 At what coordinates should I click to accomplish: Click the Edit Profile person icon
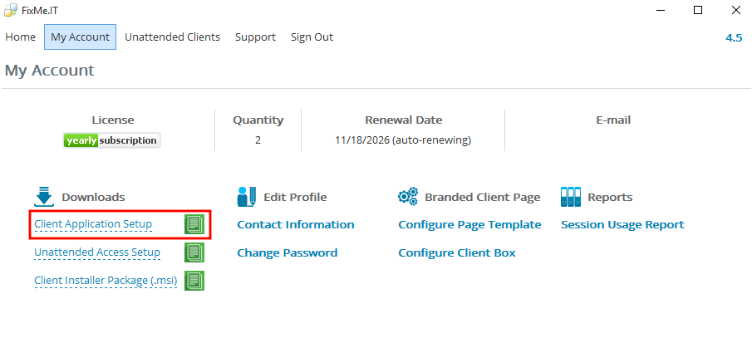(x=247, y=197)
